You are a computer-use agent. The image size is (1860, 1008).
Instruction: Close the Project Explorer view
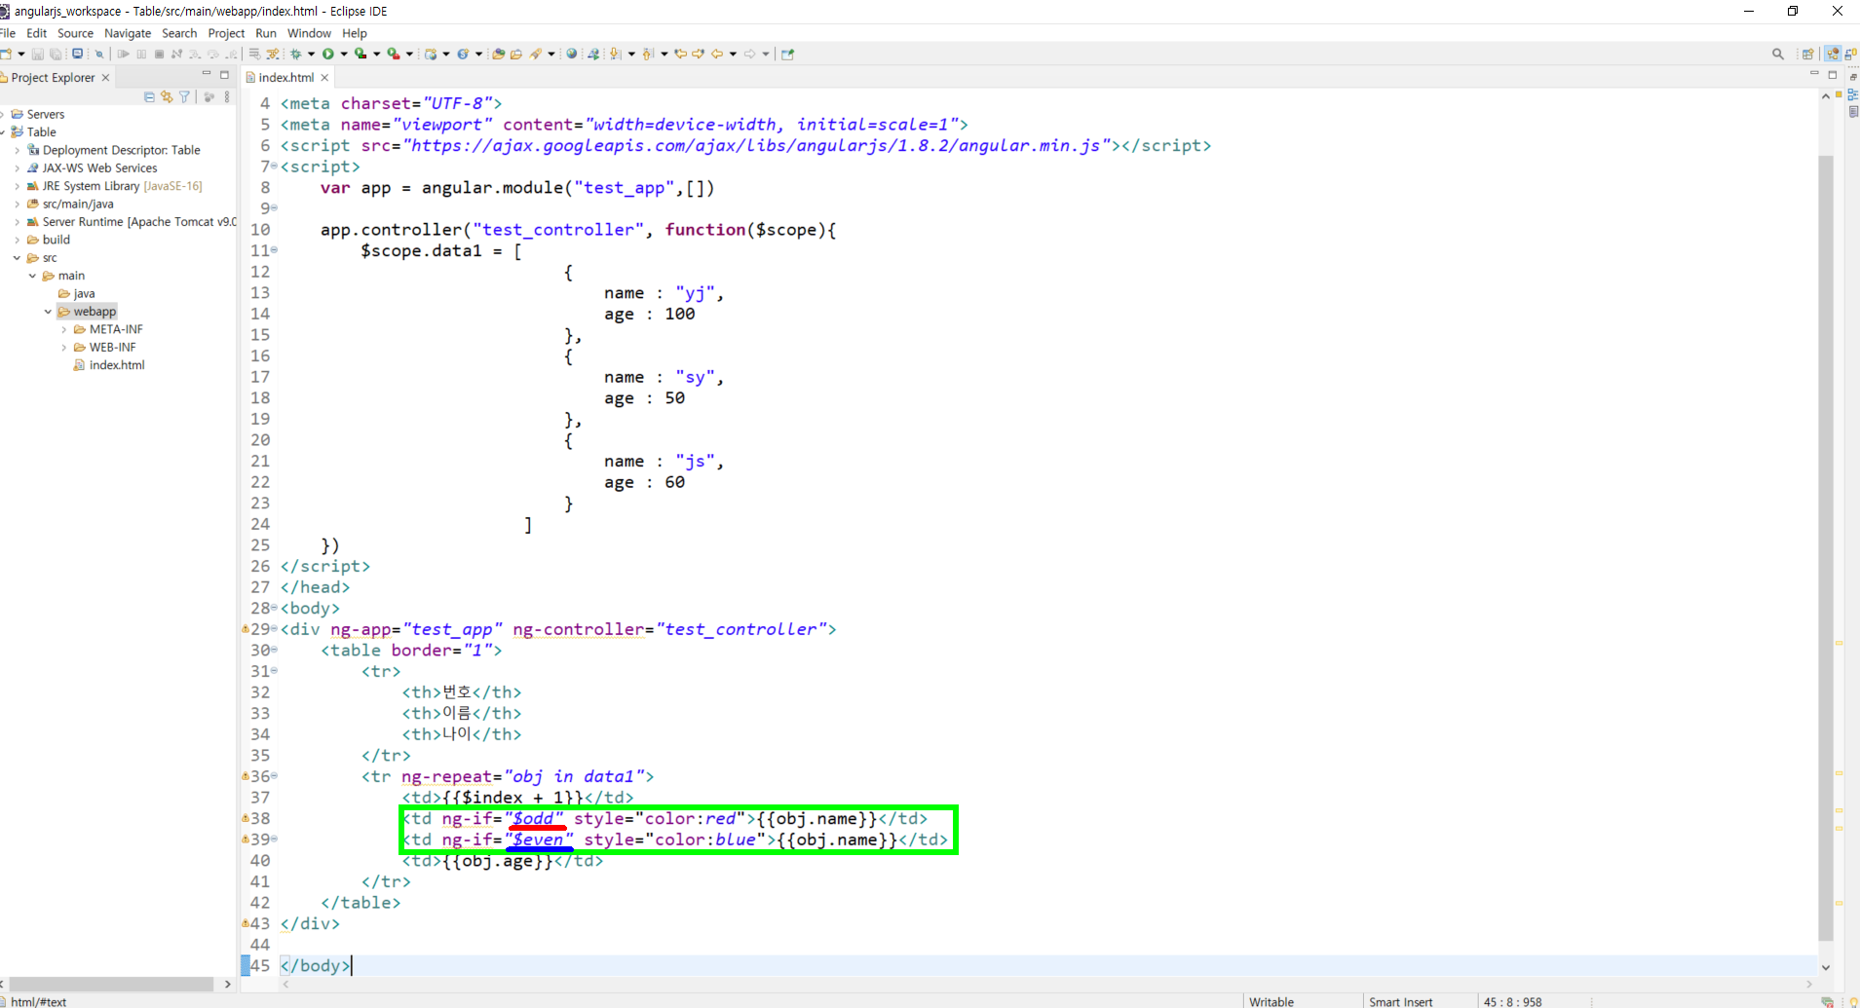[x=106, y=77]
